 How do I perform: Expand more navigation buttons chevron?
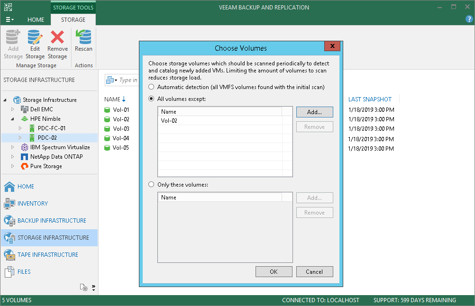pos(93,288)
